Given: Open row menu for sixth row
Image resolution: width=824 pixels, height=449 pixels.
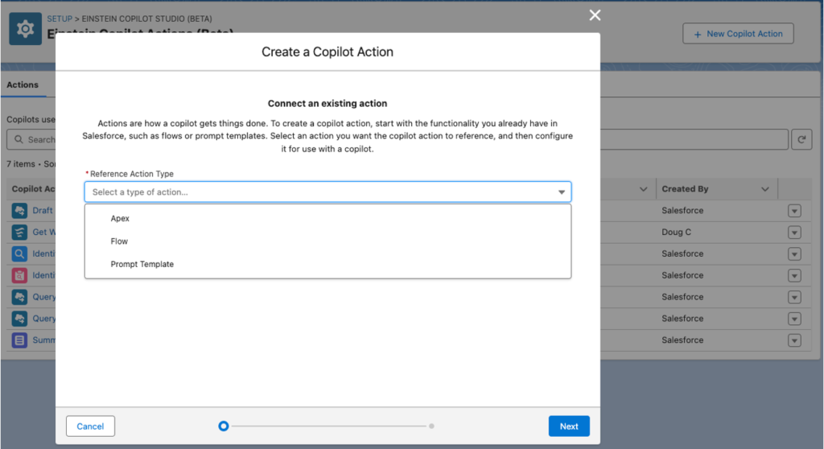Looking at the screenshot, I should [x=794, y=319].
